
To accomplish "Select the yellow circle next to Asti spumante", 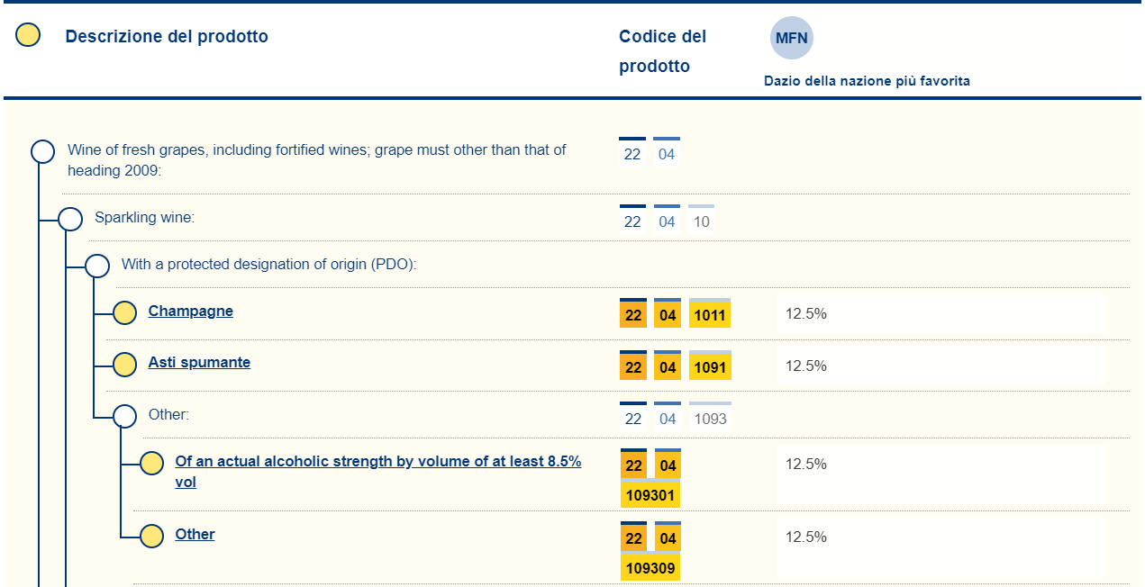I will [124, 364].
